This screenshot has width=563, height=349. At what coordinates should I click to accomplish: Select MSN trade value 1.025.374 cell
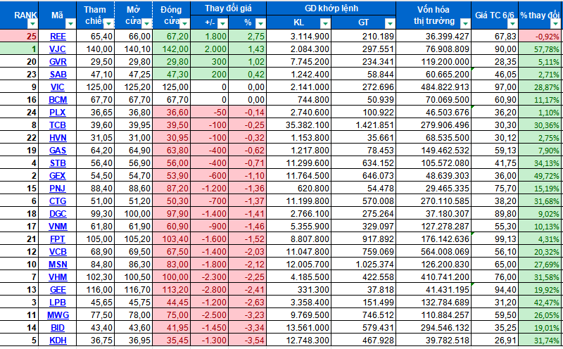coord(363,265)
